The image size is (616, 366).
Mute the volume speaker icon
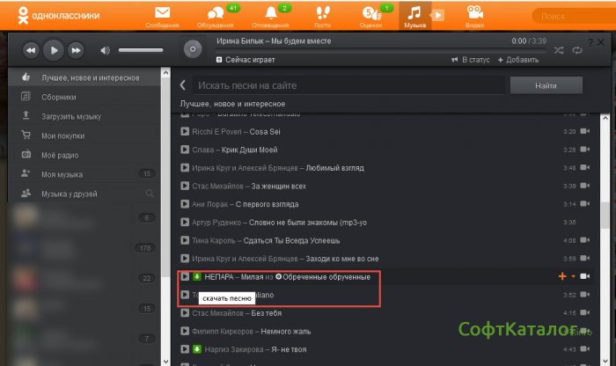pos(105,50)
